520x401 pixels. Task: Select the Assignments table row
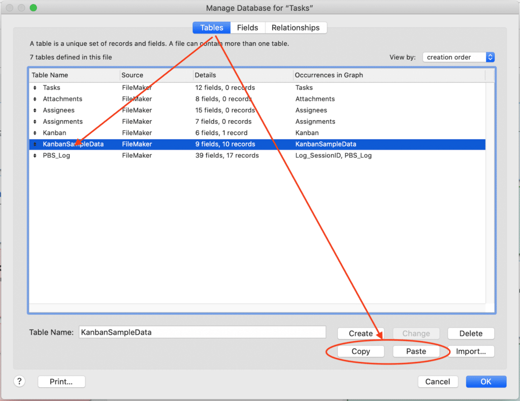[x=257, y=122]
